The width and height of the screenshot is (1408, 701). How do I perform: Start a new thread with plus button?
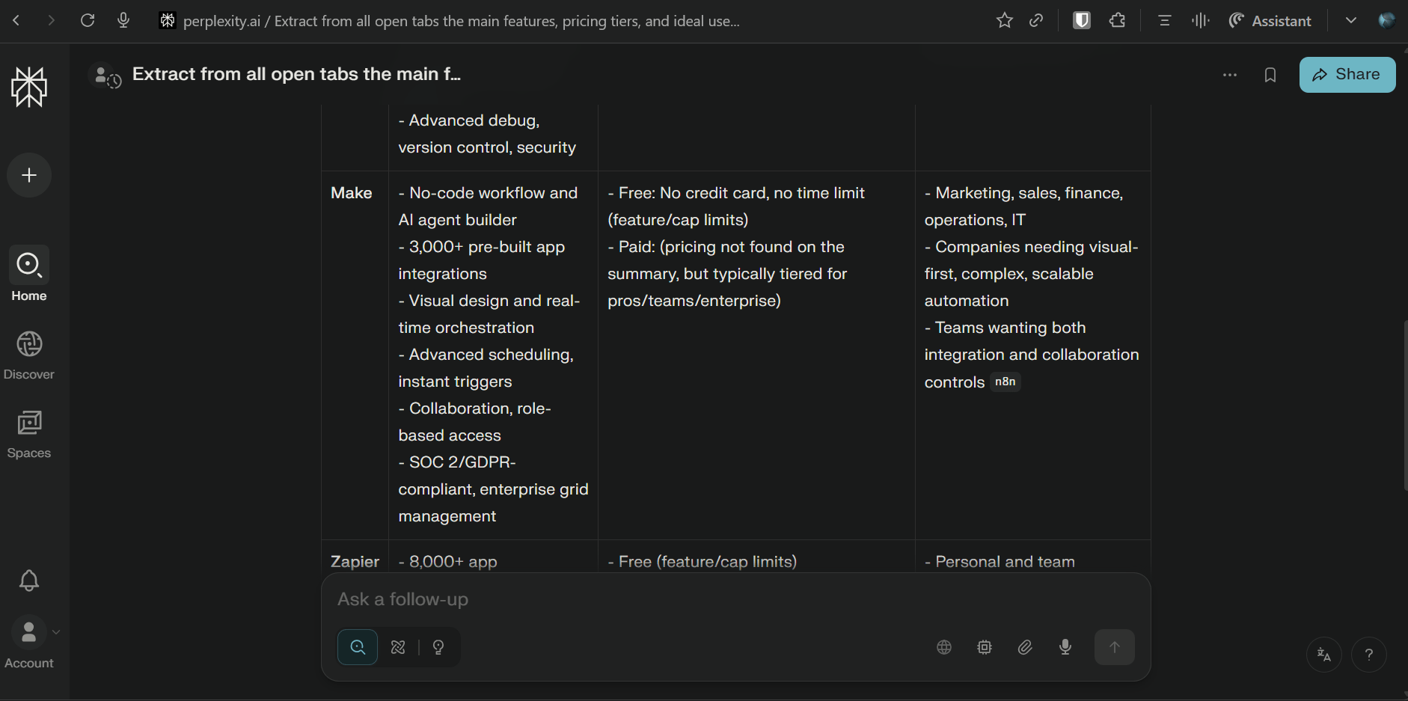[29, 175]
